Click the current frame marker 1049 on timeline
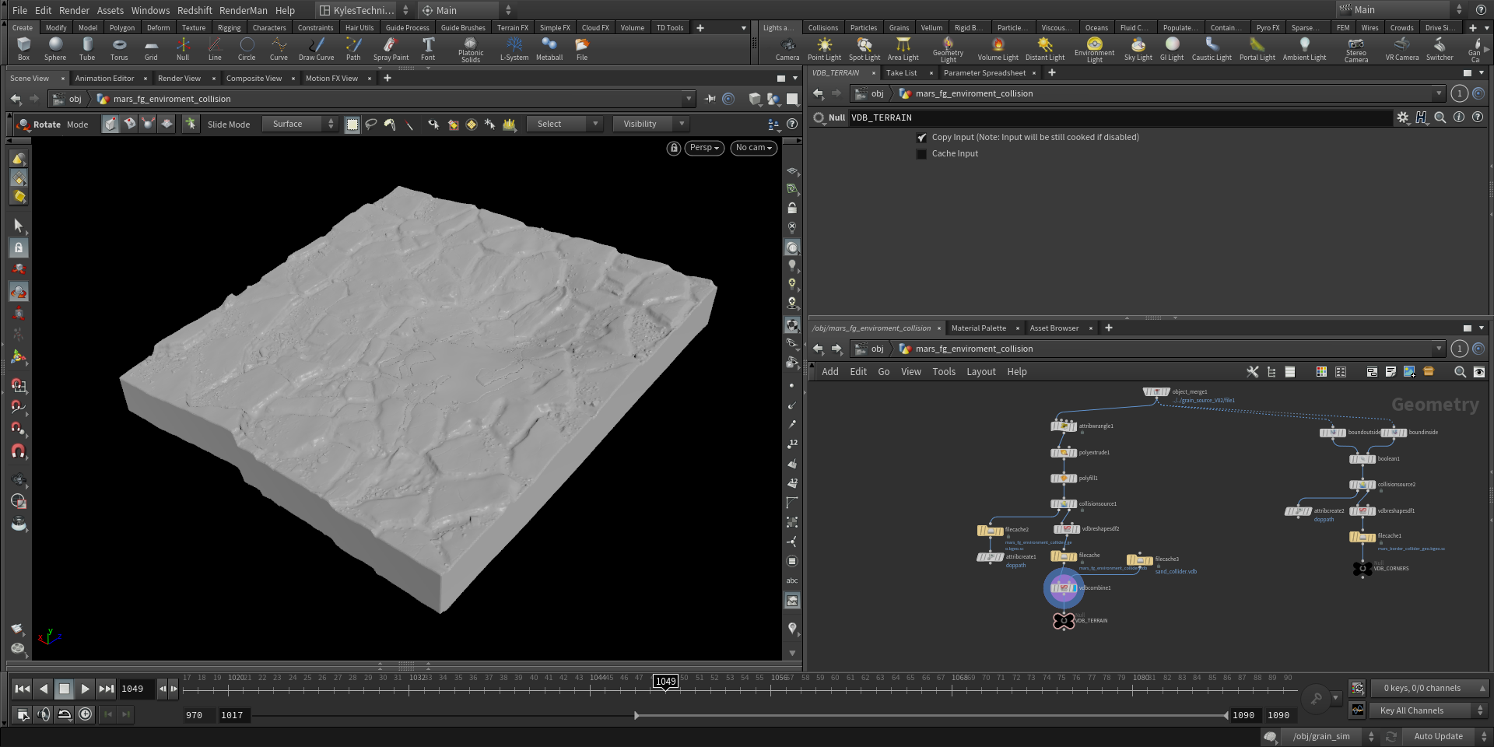The image size is (1494, 747). [x=665, y=682]
